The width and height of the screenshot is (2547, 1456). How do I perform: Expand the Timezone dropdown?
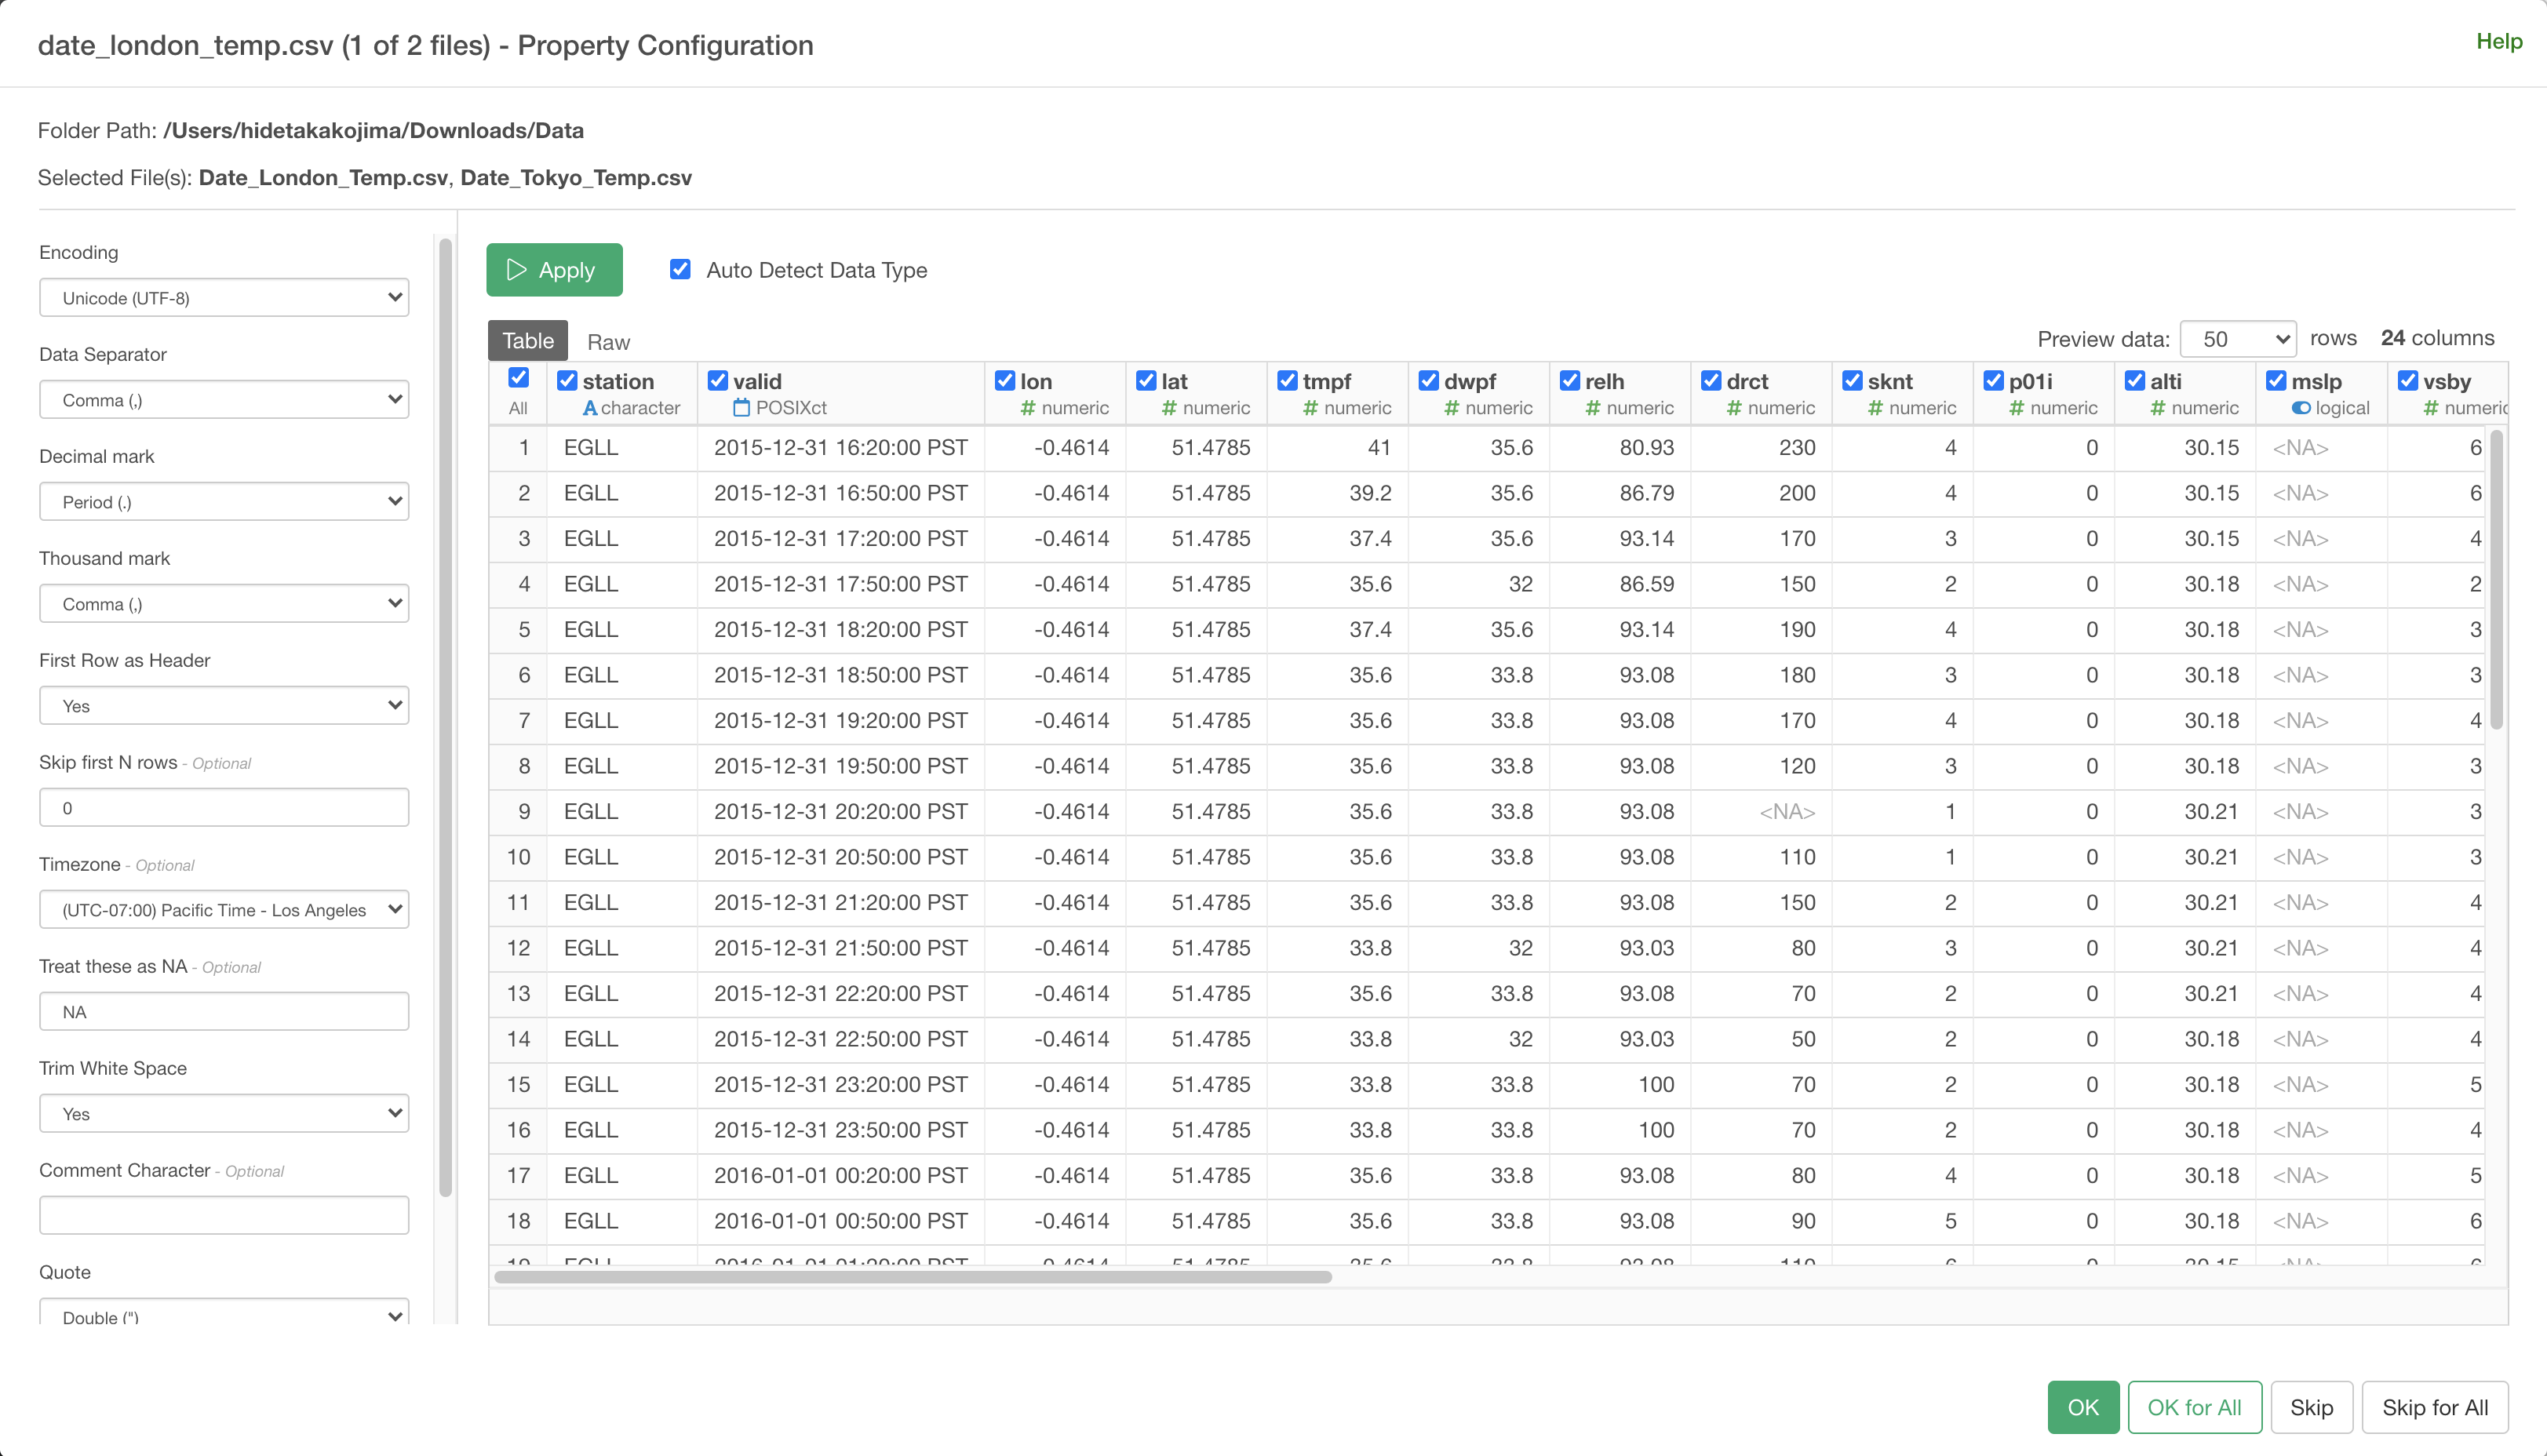(224, 910)
